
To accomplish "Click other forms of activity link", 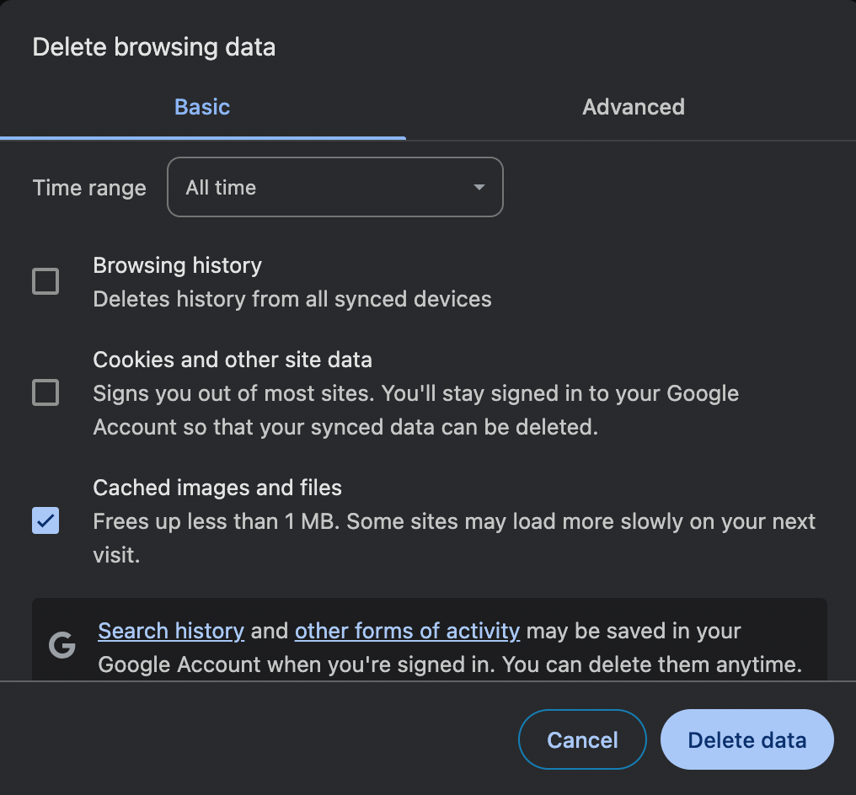I will [407, 630].
